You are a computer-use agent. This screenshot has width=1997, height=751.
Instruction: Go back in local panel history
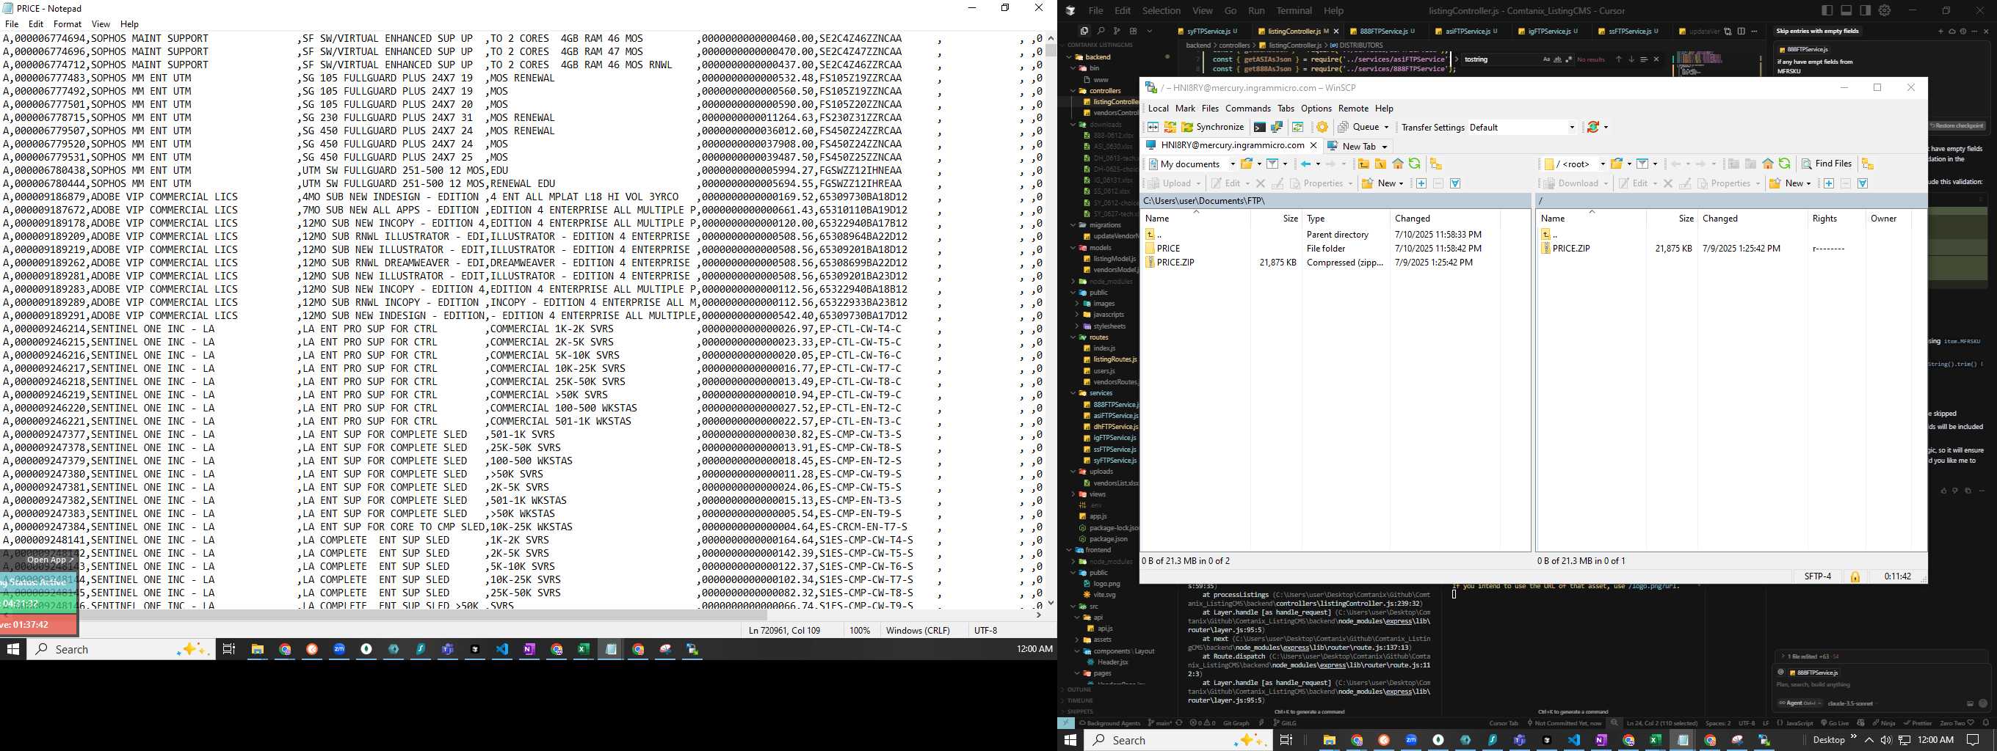(1305, 164)
